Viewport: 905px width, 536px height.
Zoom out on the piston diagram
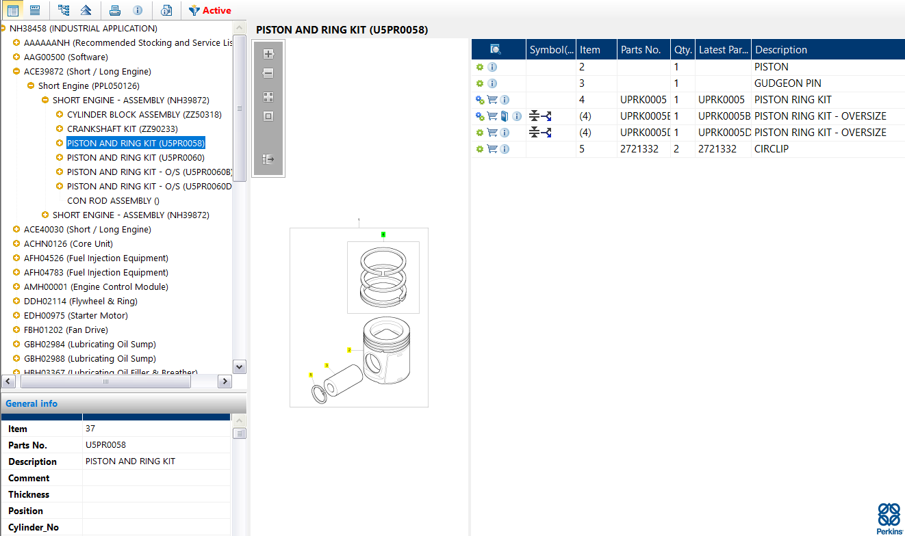(x=268, y=73)
